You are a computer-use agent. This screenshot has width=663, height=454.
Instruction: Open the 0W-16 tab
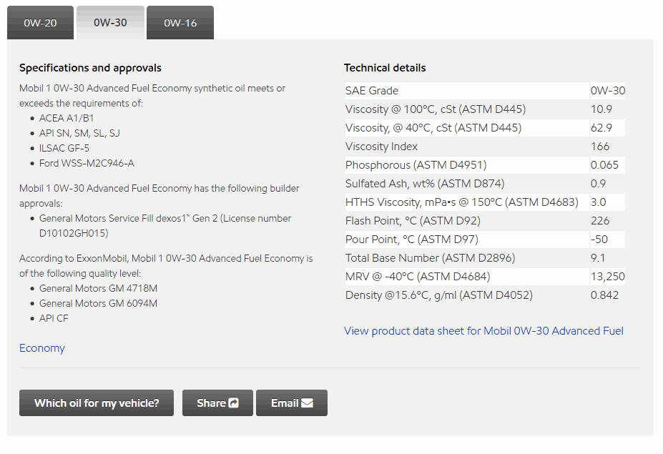[180, 23]
